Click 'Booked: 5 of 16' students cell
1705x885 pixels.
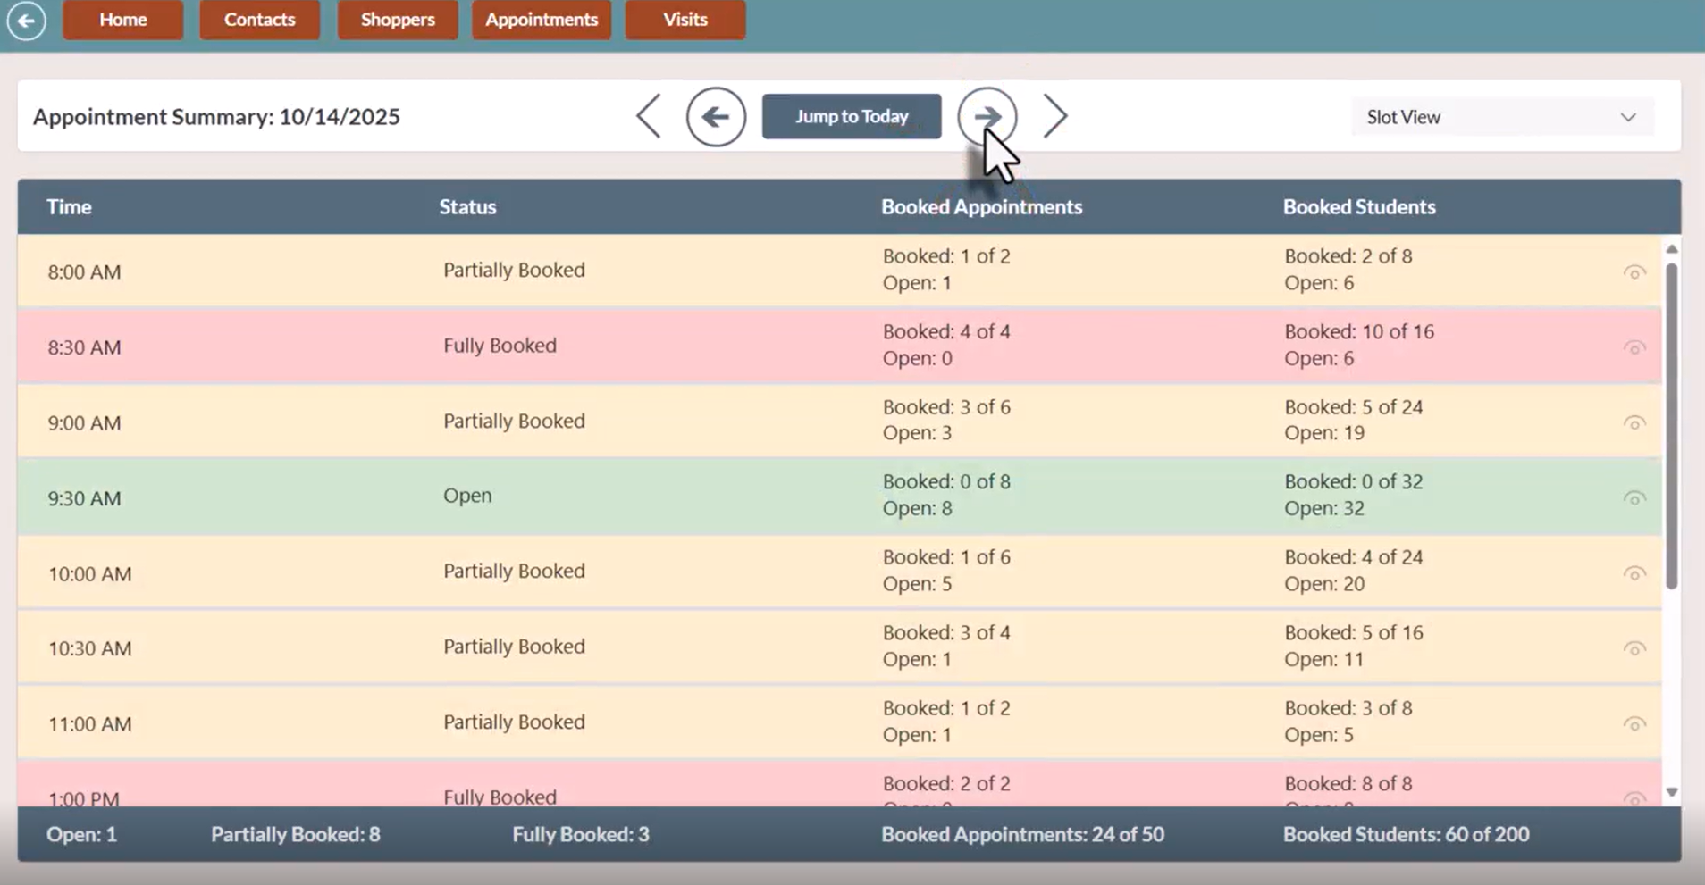click(1354, 632)
